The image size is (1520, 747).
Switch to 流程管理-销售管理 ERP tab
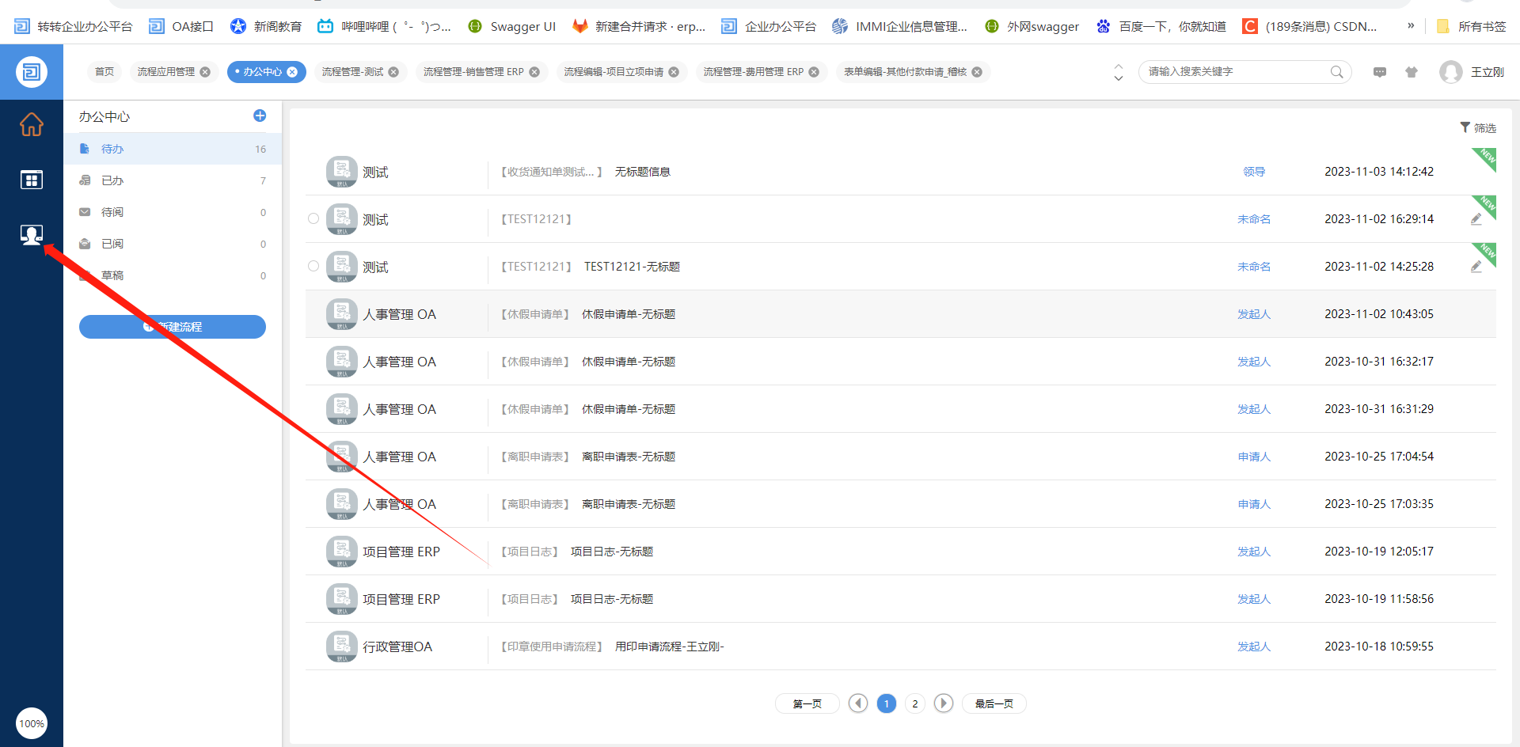(473, 72)
